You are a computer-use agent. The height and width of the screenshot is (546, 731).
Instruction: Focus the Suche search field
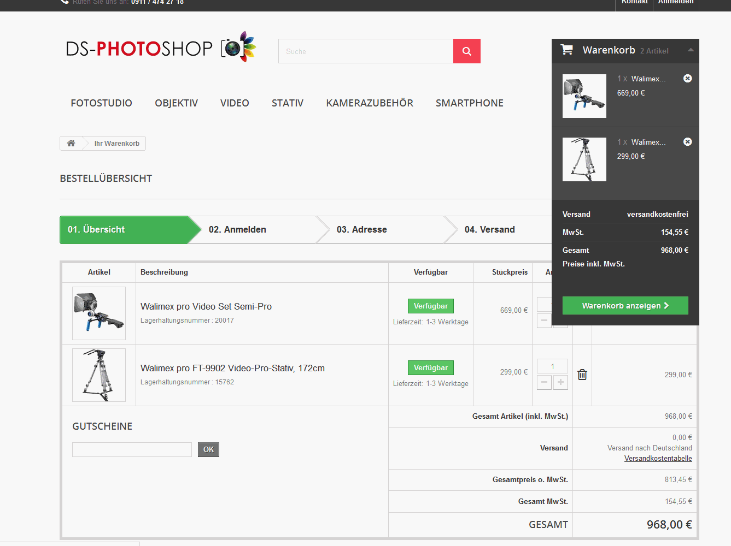coord(366,51)
